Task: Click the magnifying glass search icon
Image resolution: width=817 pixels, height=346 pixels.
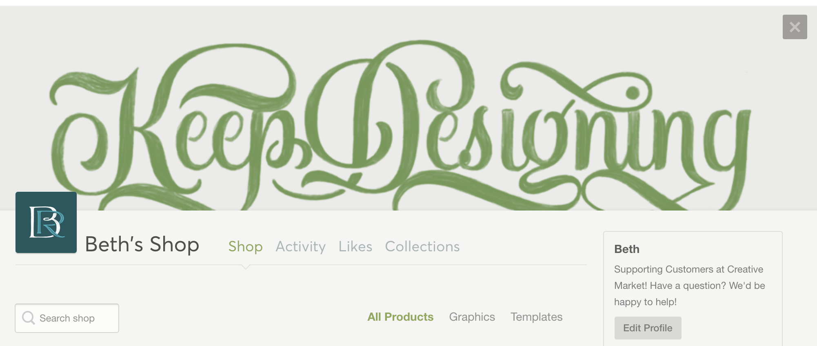Action: click(29, 317)
